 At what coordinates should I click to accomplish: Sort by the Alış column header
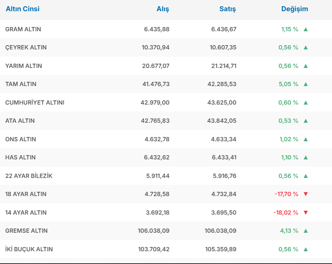(163, 9)
